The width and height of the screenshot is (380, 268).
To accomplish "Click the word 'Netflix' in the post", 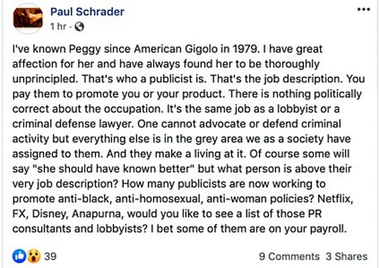I will coord(335,199).
